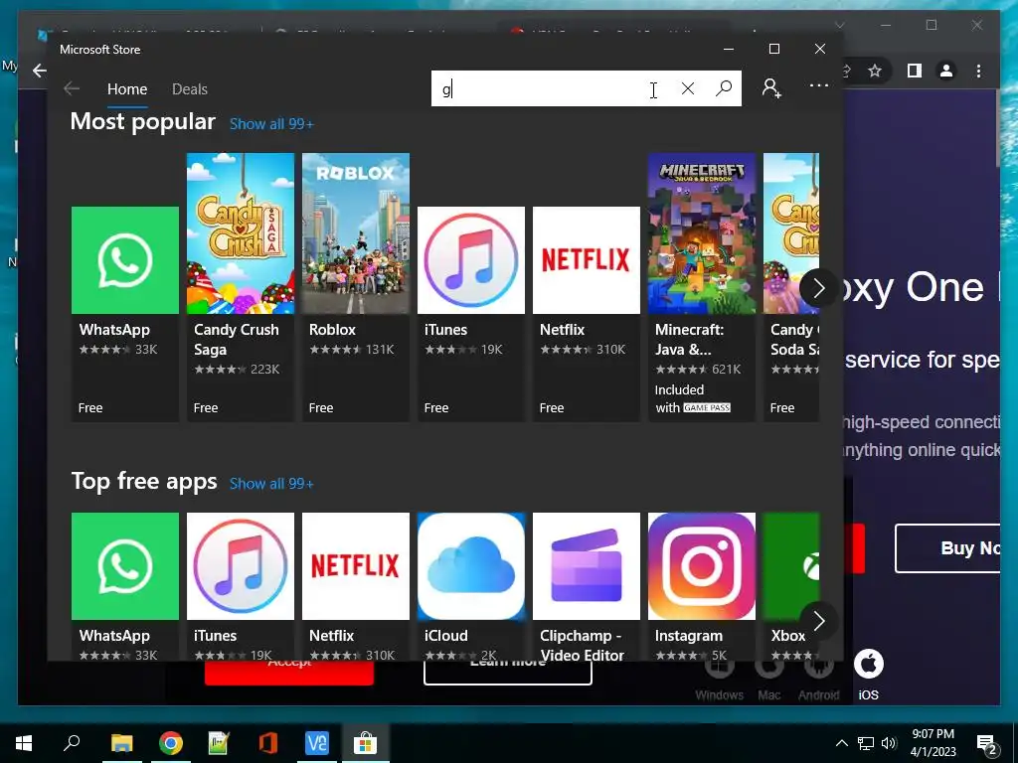Click Microsoft Store taskbar icon
This screenshot has height=763, width=1018.
click(x=366, y=743)
